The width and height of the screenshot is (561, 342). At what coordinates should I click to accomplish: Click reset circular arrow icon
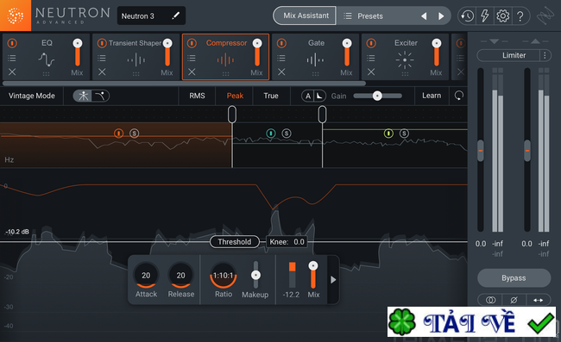coord(458,96)
